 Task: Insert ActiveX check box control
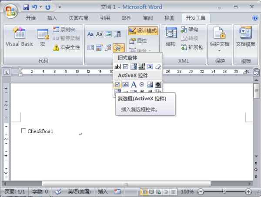117,85
